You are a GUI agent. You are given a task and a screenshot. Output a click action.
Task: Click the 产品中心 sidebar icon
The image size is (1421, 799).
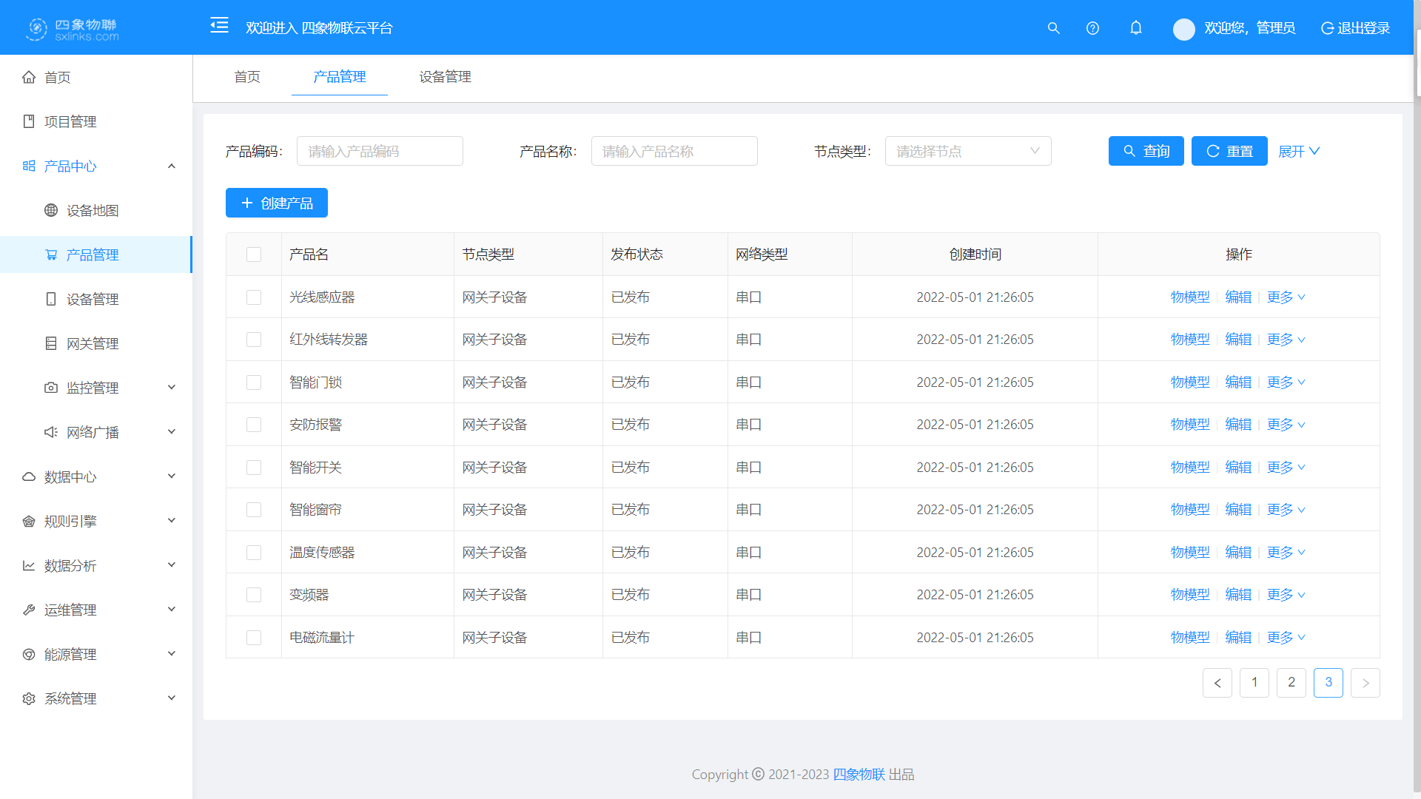click(27, 166)
